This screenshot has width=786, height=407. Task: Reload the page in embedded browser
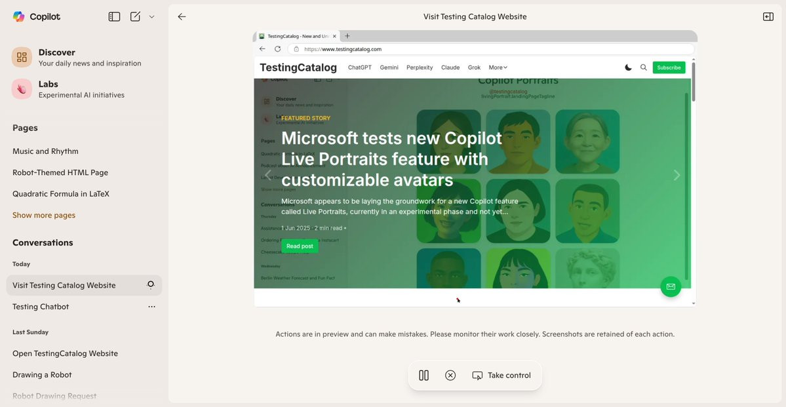point(277,49)
